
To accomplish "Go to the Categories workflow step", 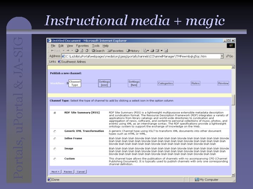I will (x=166, y=83).
